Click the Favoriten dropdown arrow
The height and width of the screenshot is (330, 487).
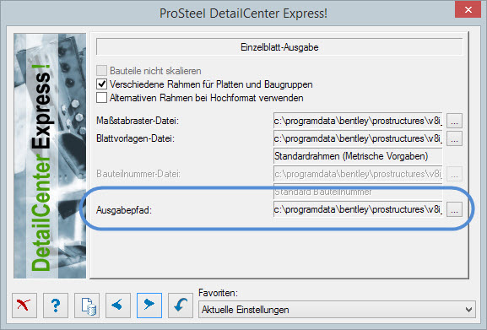tap(468, 310)
